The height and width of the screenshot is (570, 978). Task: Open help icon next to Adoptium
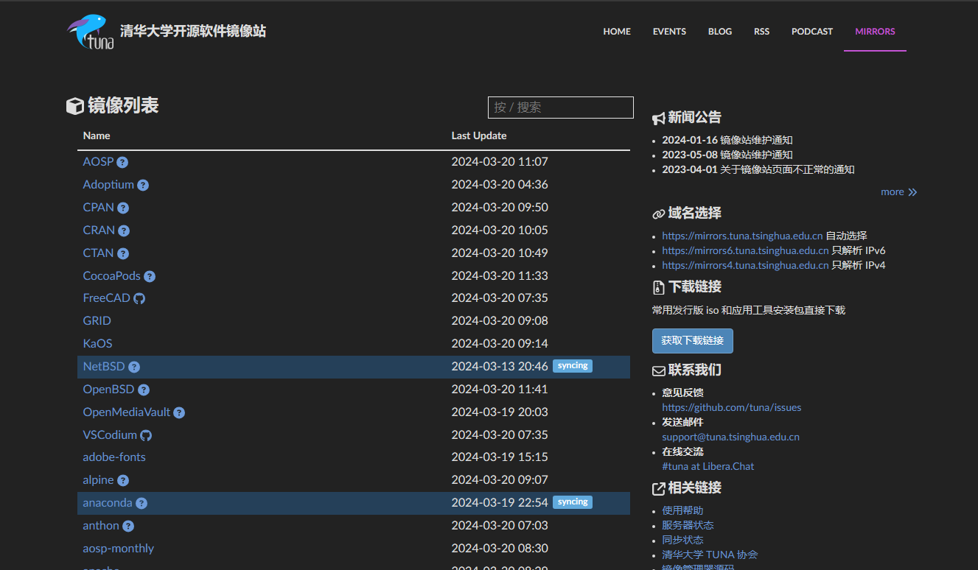143,186
